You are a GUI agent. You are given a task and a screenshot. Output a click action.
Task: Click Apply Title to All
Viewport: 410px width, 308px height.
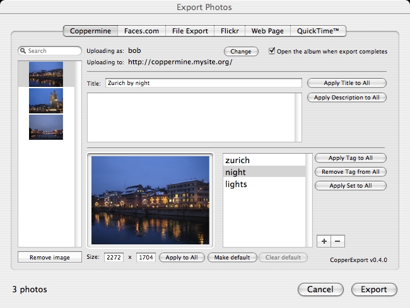(x=346, y=83)
